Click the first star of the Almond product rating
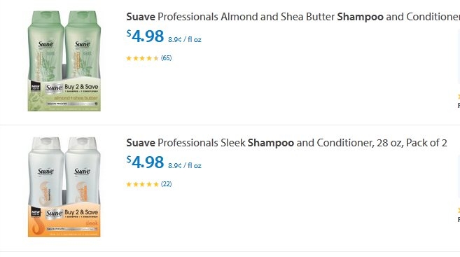This screenshot has width=460, height=257. coord(129,58)
